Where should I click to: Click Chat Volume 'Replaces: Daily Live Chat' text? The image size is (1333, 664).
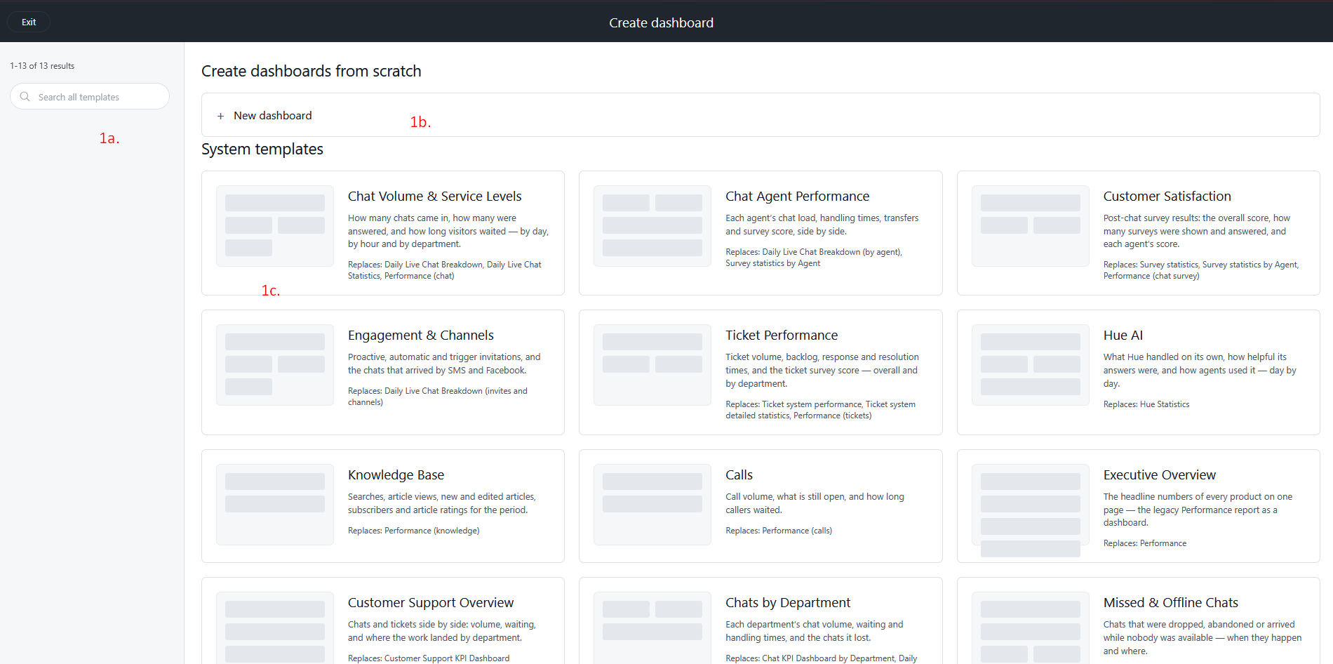445,270
